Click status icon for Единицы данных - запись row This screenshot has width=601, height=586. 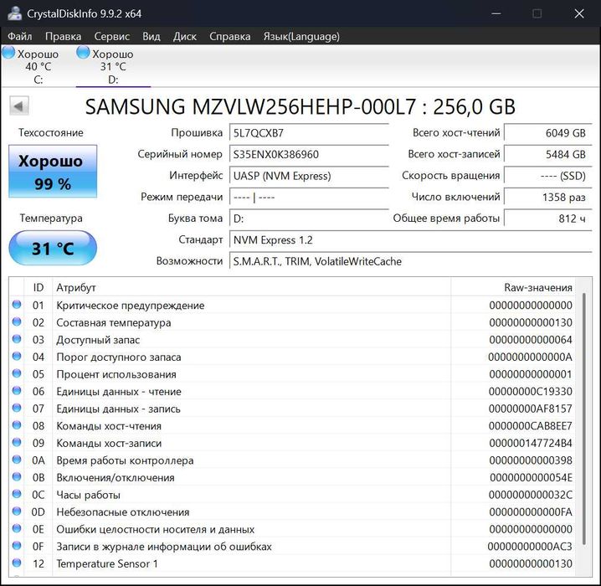pyautogui.click(x=17, y=408)
